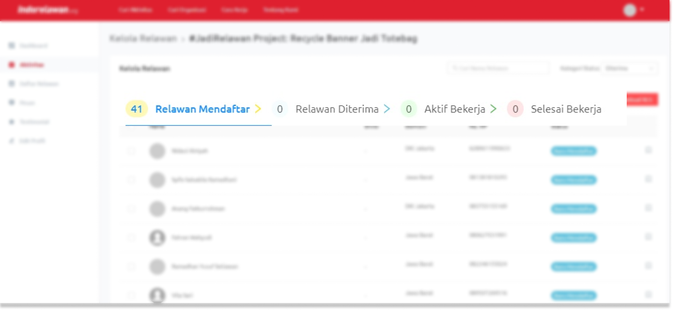Tick the checkbox of the second volunteer row

click(131, 180)
